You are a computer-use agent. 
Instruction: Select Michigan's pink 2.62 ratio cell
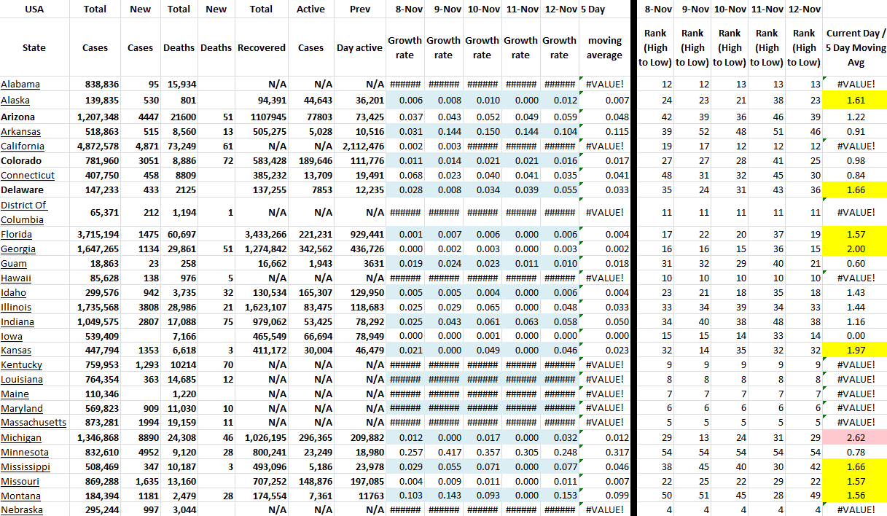tap(856, 438)
